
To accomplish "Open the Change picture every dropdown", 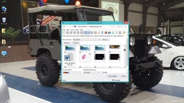I will point(91,72).
